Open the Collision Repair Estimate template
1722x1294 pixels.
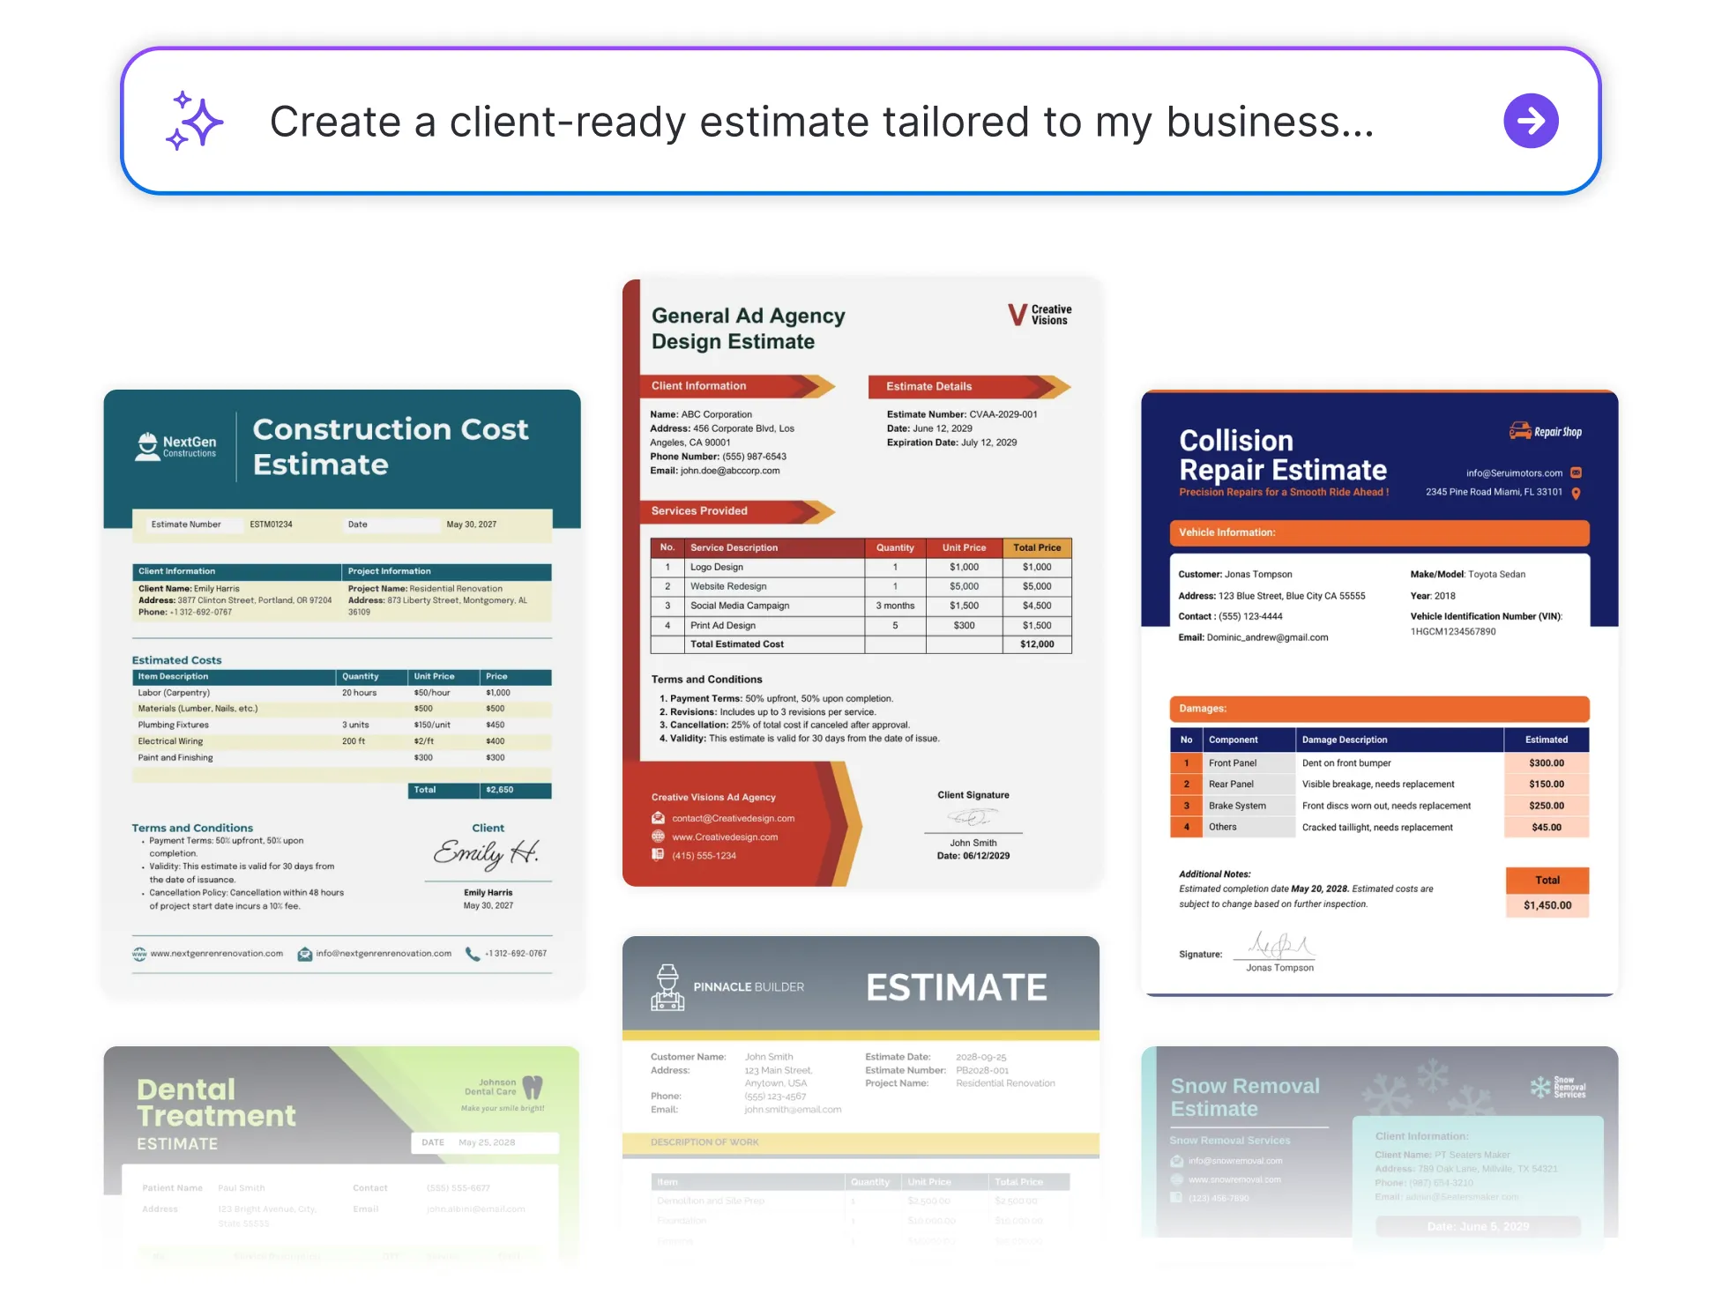tap(1378, 692)
